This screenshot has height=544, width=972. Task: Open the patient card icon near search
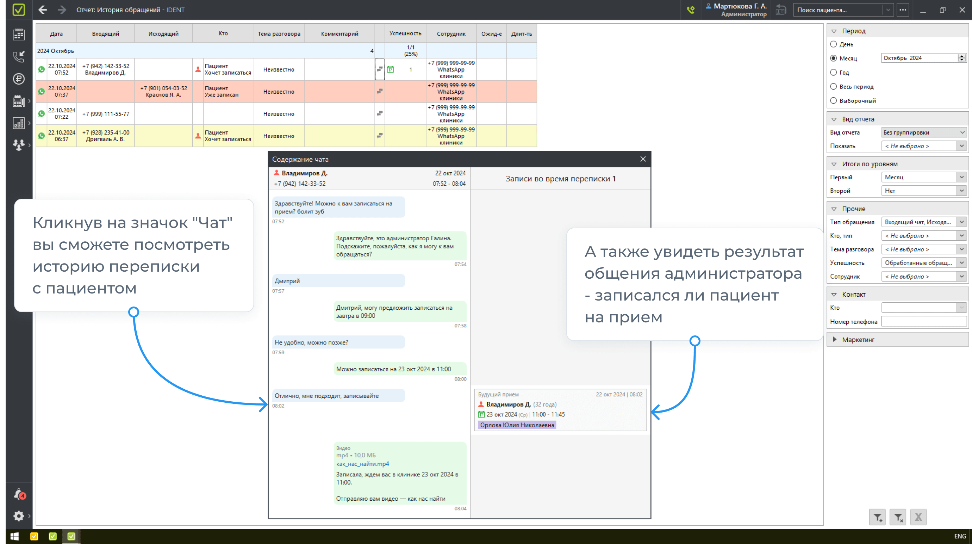tap(781, 10)
